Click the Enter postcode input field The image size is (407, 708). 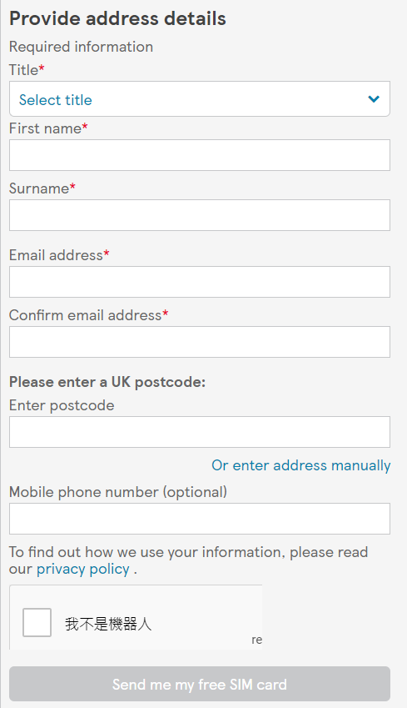[x=200, y=432]
